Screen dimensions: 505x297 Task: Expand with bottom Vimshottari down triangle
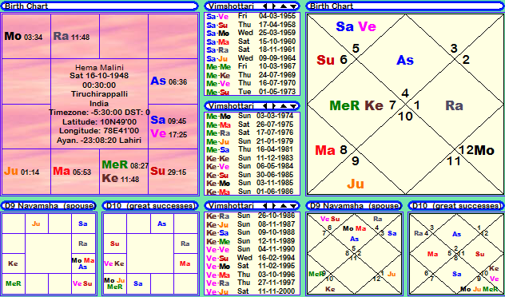click(x=292, y=206)
